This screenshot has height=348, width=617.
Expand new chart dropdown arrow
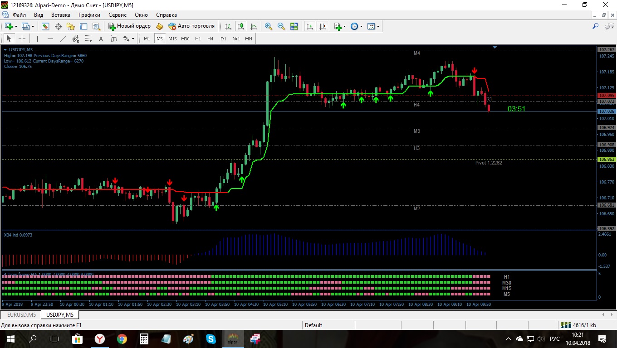16,26
